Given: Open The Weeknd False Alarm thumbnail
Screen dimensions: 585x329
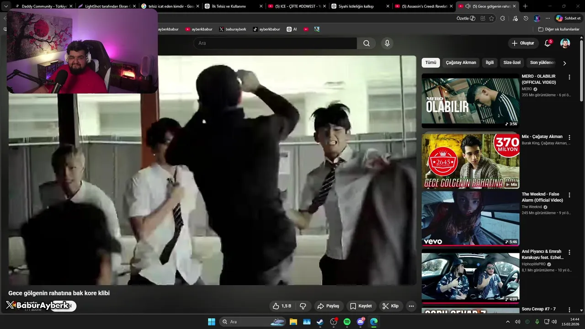Looking at the screenshot, I should [x=470, y=218].
